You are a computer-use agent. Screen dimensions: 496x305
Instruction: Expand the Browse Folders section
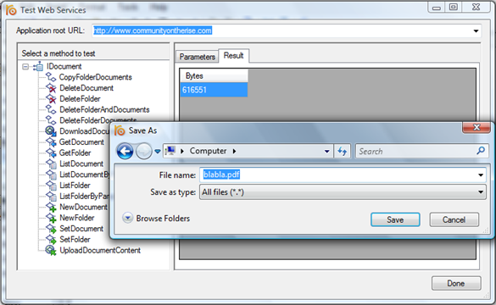click(x=127, y=218)
